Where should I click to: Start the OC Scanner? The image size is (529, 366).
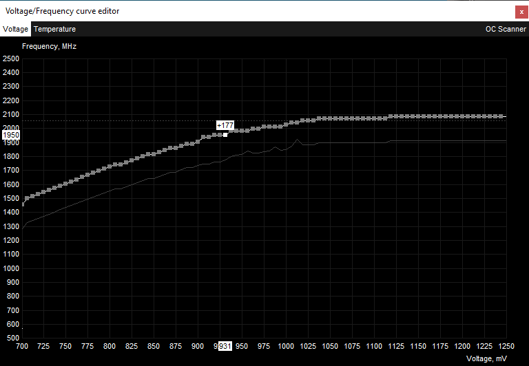pos(506,29)
